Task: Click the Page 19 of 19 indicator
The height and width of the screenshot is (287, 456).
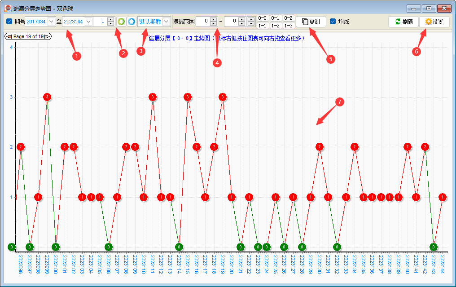Action: 28,36
